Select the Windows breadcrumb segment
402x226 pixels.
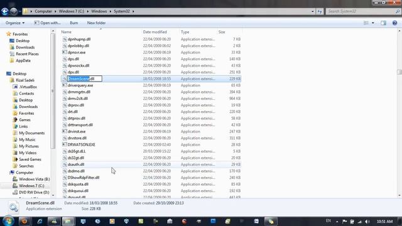[99, 11]
